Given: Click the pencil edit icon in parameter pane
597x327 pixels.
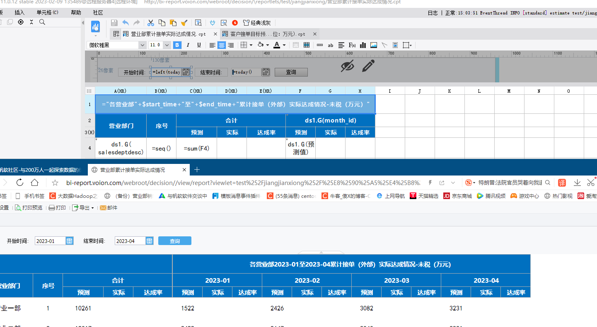Looking at the screenshot, I should click(x=368, y=66).
